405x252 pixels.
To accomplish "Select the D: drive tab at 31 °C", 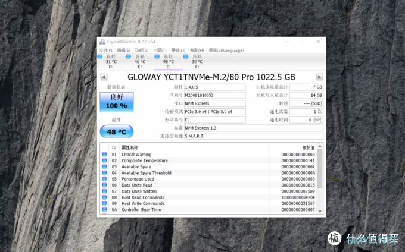I will coord(111,62).
